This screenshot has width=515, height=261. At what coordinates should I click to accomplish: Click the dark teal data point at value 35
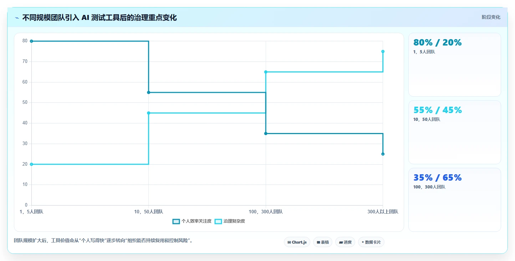pyautogui.click(x=266, y=133)
